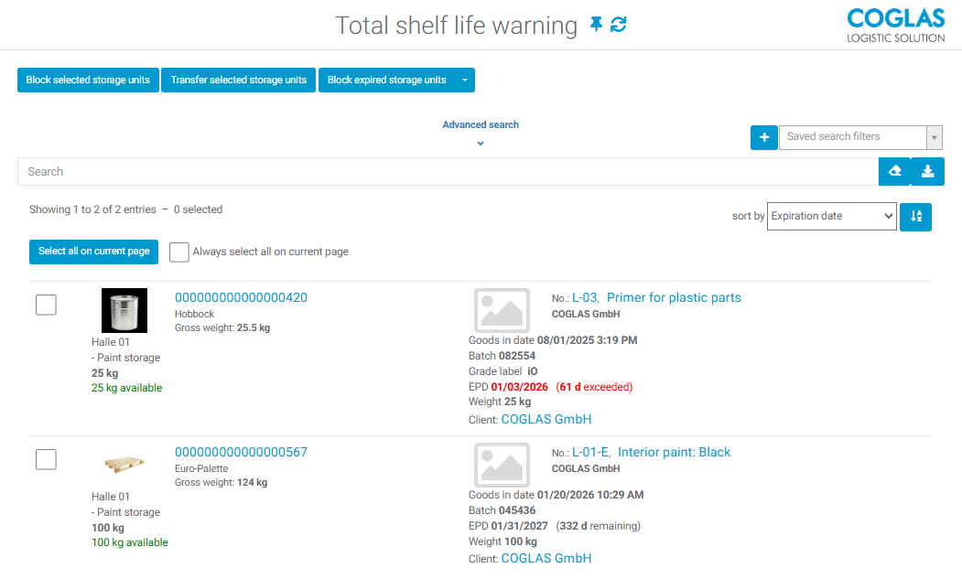Viewport: 962px width, 579px height.
Task: Click the Hobbock container thumbnail
Action: pos(124,310)
